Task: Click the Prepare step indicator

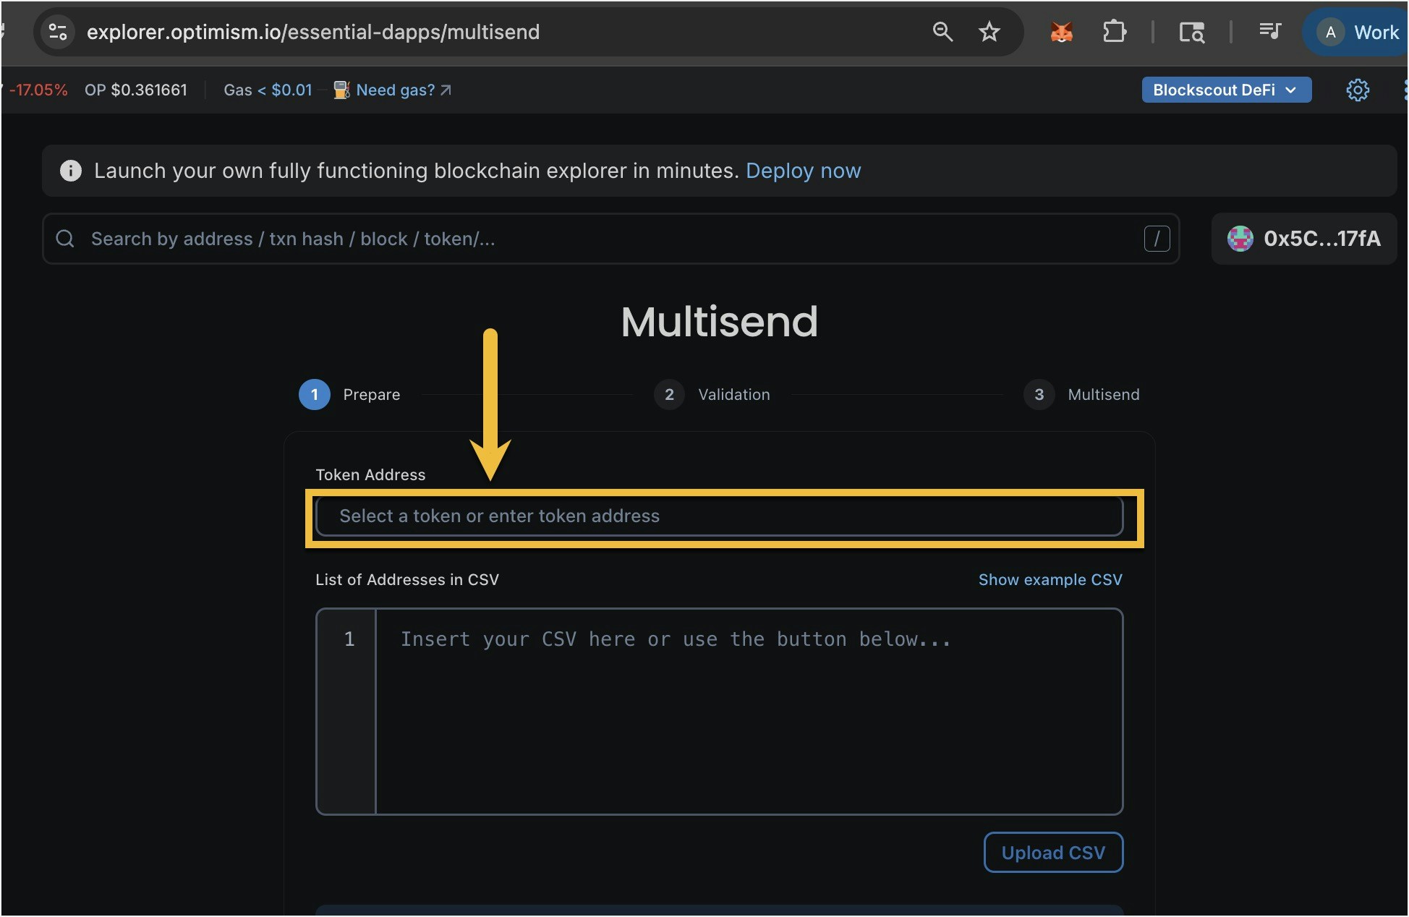Action: 313,394
